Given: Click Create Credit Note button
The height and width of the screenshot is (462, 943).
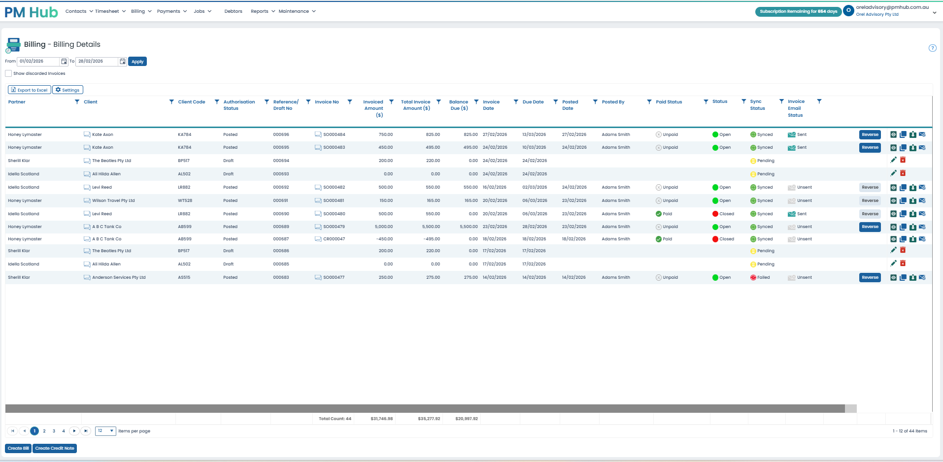Looking at the screenshot, I should click(x=55, y=448).
